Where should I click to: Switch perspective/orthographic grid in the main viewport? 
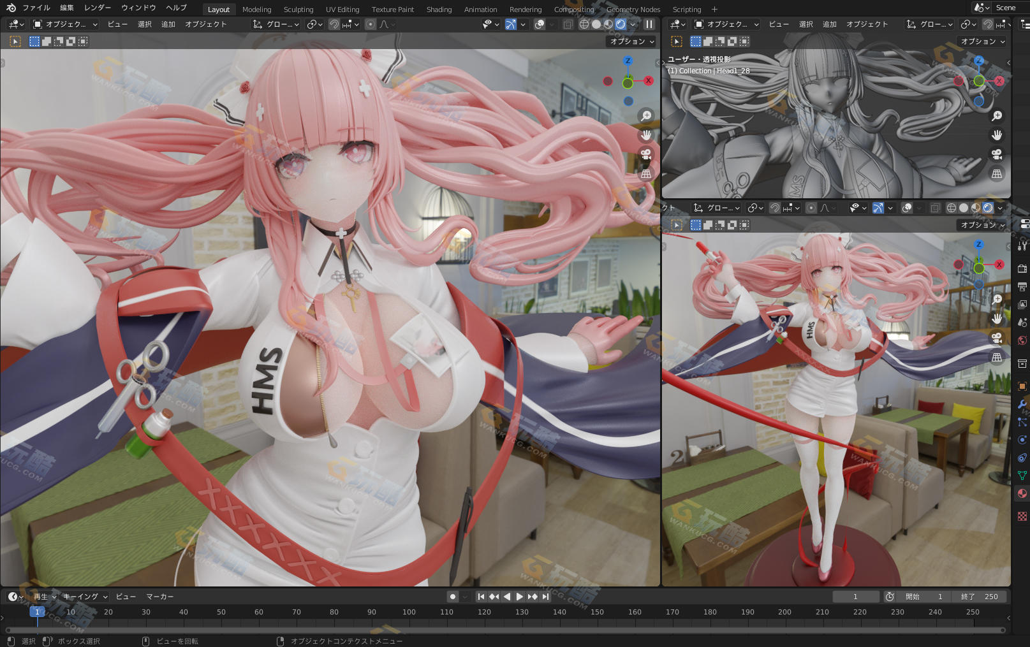point(646,173)
